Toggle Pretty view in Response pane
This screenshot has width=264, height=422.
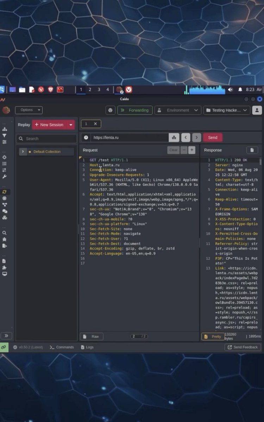213,337
